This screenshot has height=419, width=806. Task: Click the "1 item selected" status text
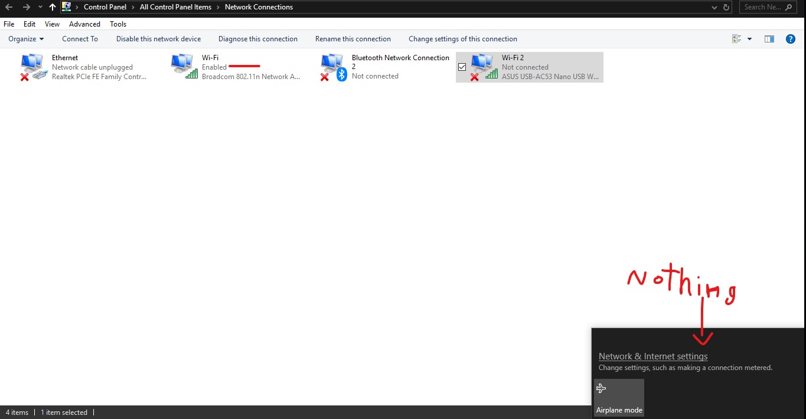[x=64, y=413]
